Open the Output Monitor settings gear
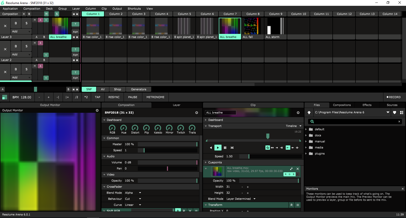 (97, 111)
